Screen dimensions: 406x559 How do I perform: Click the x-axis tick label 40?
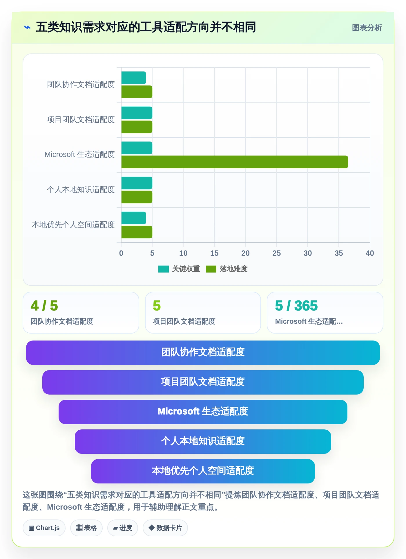tap(370, 253)
